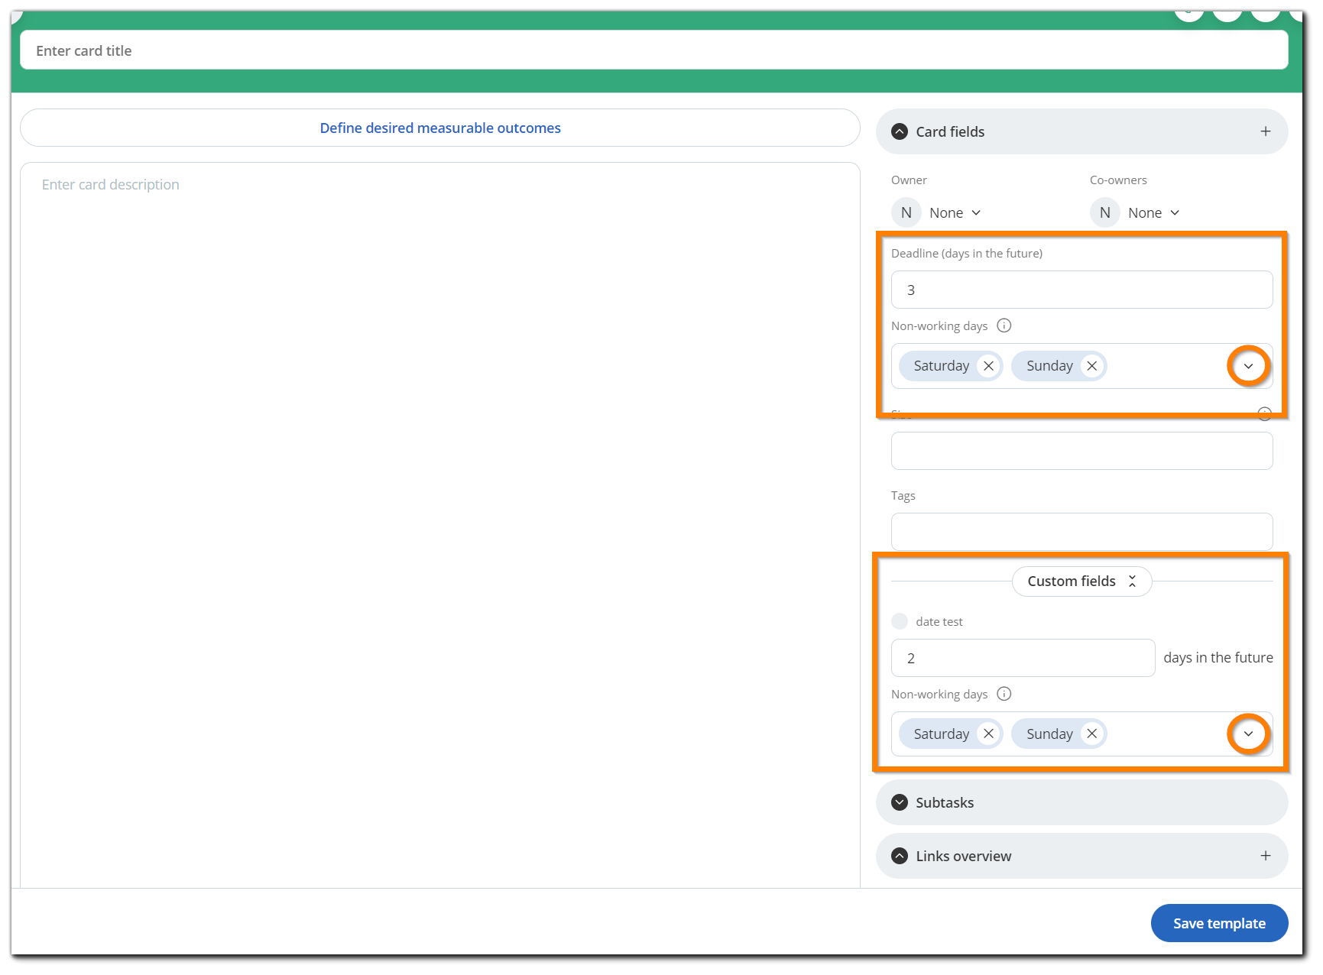Screen dimensions: 1323x975
Task: Click info icon beside custom field Non-working days
Action: click(x=1004, y=694)
